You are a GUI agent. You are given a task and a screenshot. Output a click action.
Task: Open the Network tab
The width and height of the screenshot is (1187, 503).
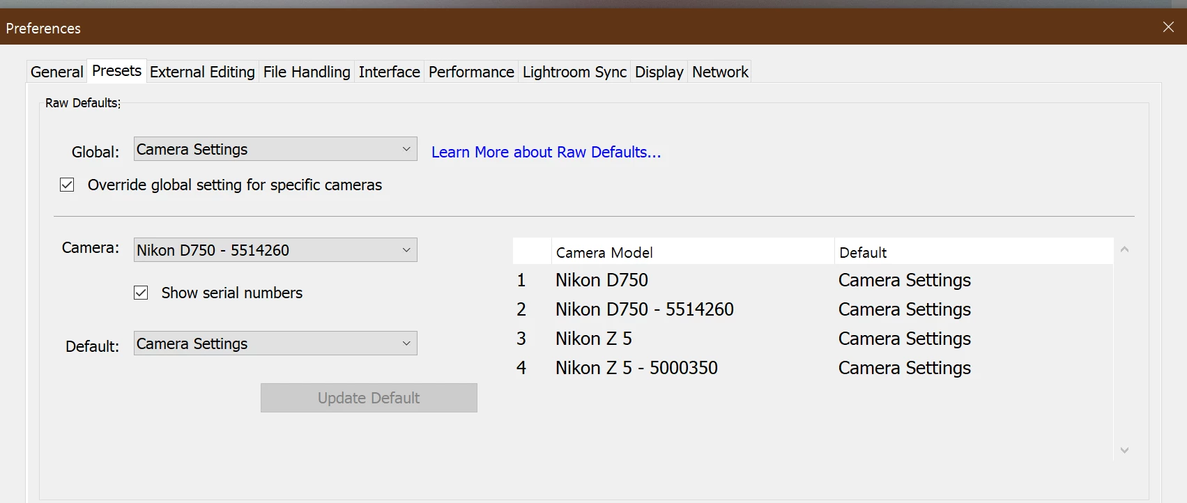click(720, 72)
